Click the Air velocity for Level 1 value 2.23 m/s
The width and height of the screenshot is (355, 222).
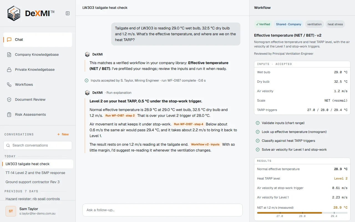click(340, 197)
